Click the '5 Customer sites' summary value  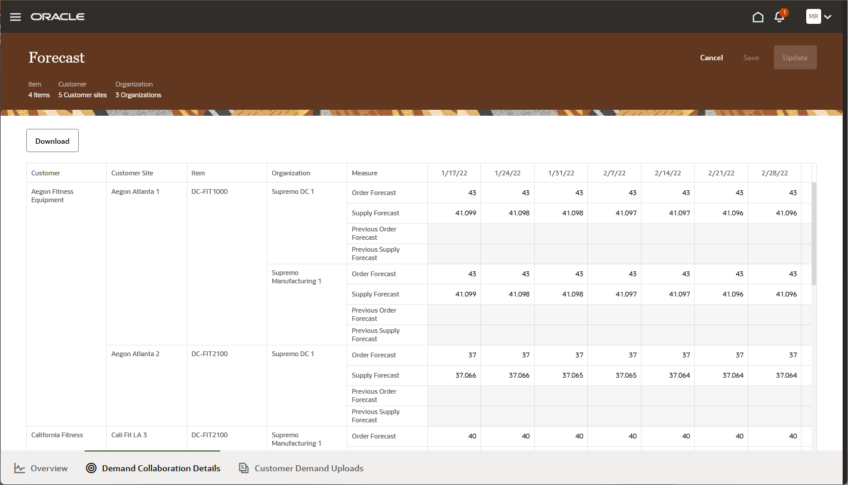pos(82,95)
